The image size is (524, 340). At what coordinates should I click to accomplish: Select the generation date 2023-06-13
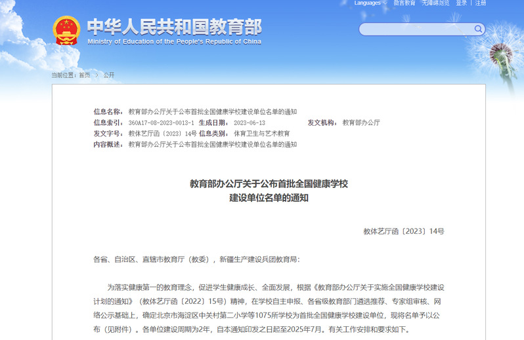[x=250, y=123]
